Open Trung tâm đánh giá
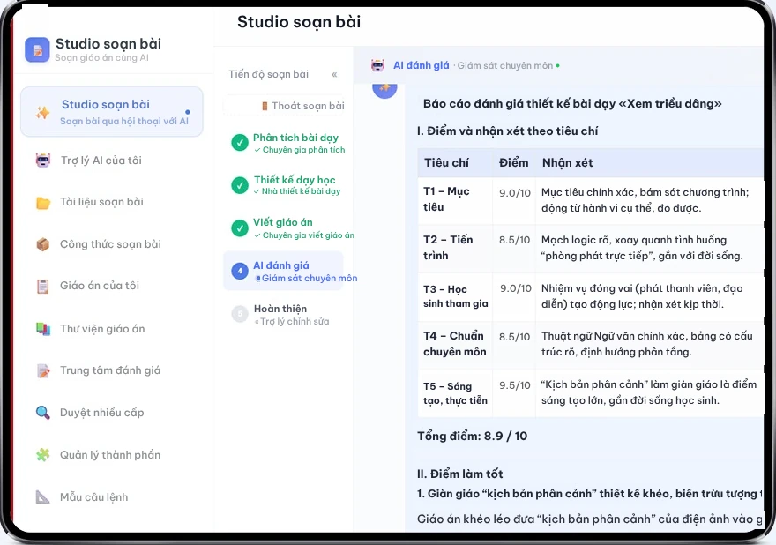 point(110,370)
